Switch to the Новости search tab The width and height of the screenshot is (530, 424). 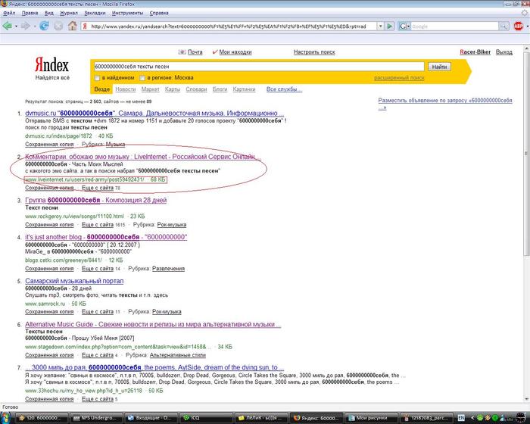126,89
